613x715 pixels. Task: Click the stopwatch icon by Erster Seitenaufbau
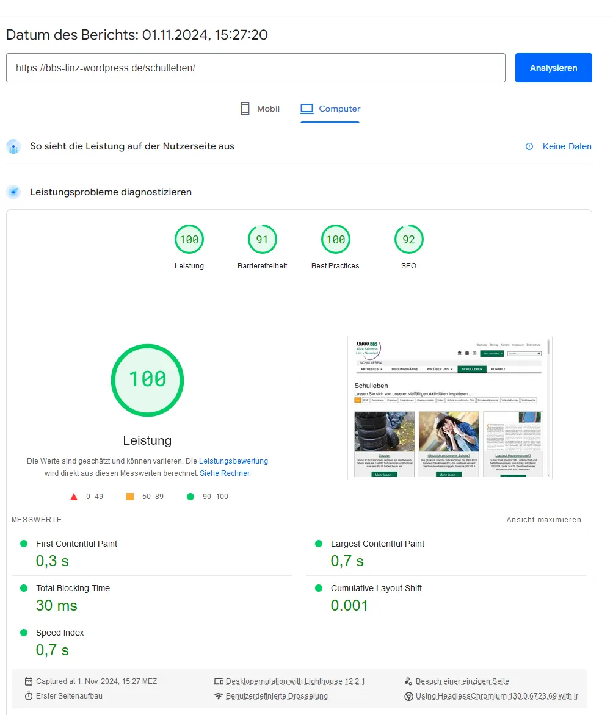[x=29, y=696]
